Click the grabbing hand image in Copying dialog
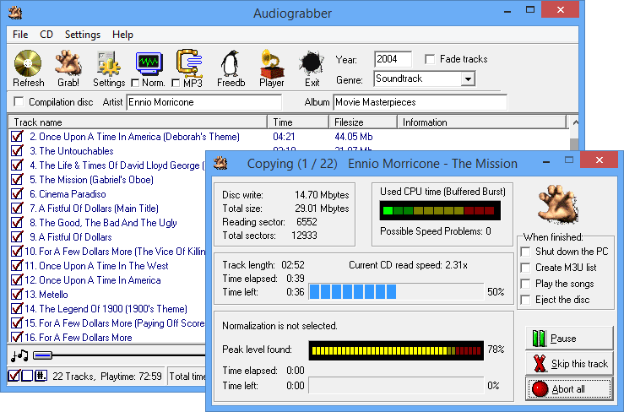Screen dimensions: 624x412 (558, 203)
